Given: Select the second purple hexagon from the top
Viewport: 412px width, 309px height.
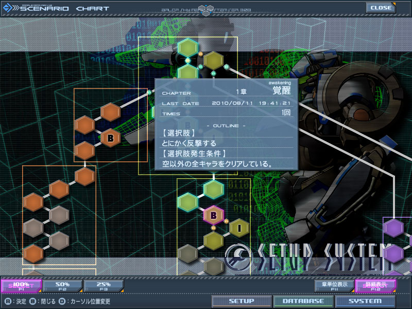Looking at the screenshot, I should 393,254.
